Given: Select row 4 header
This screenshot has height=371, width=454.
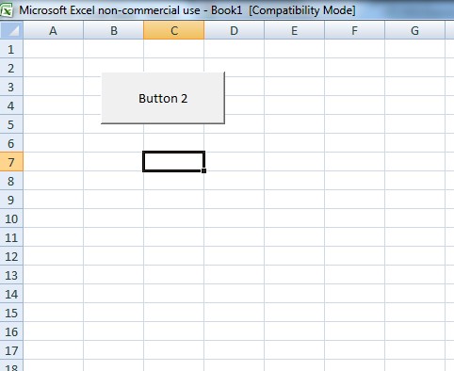Looking at the screenshot, I should click(11, 105).
